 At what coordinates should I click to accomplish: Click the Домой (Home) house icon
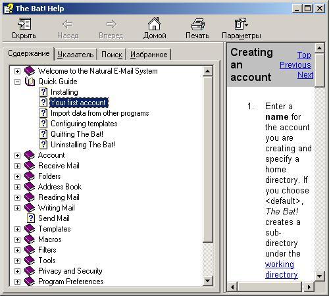click(155, 24)
